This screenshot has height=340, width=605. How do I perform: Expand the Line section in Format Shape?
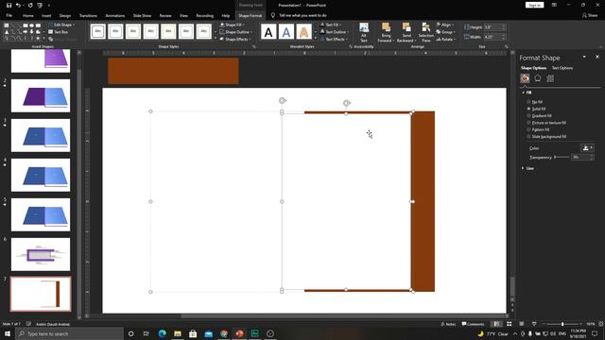(527, 168)
